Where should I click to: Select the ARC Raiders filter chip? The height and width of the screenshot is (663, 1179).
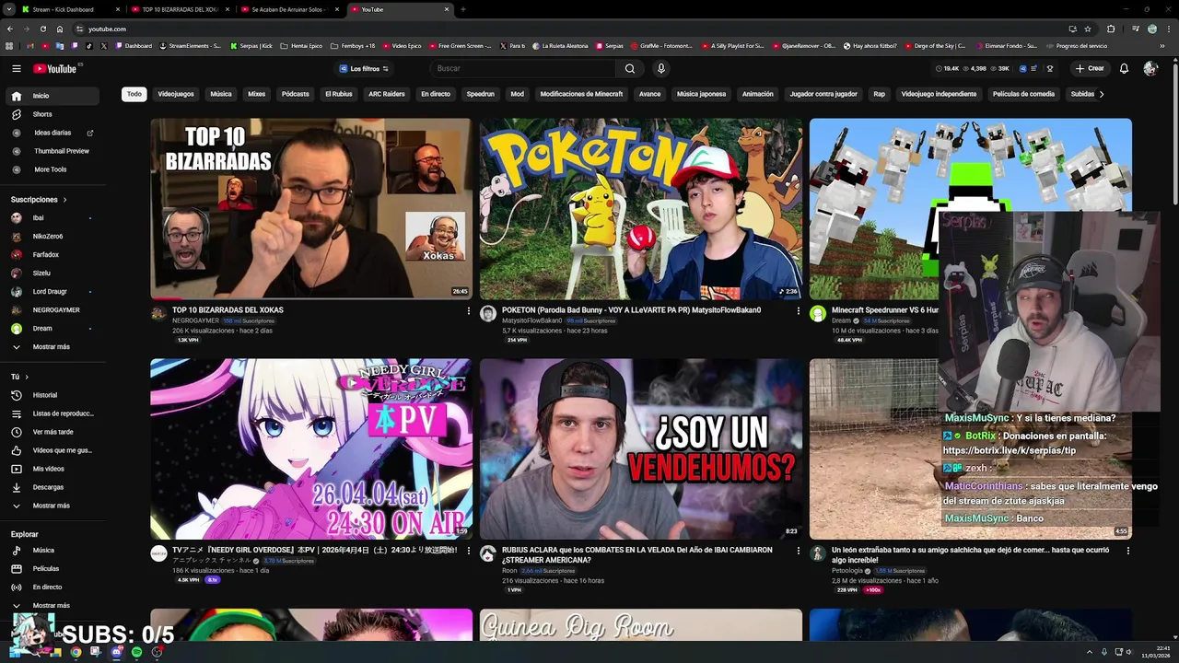387,94
